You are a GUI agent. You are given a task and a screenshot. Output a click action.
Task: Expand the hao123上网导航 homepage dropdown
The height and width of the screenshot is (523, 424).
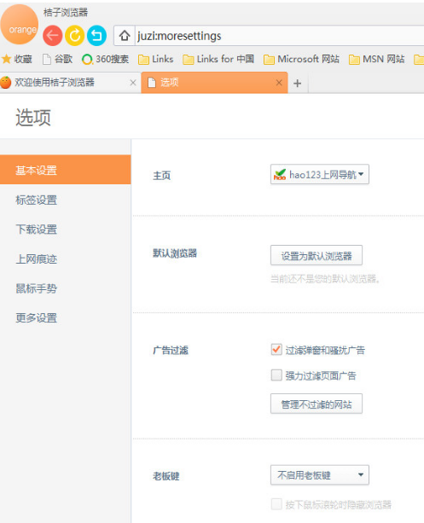[320, 174]
